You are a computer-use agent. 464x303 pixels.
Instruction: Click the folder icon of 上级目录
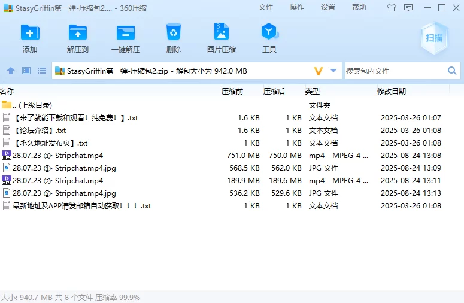tap(6, 104)
